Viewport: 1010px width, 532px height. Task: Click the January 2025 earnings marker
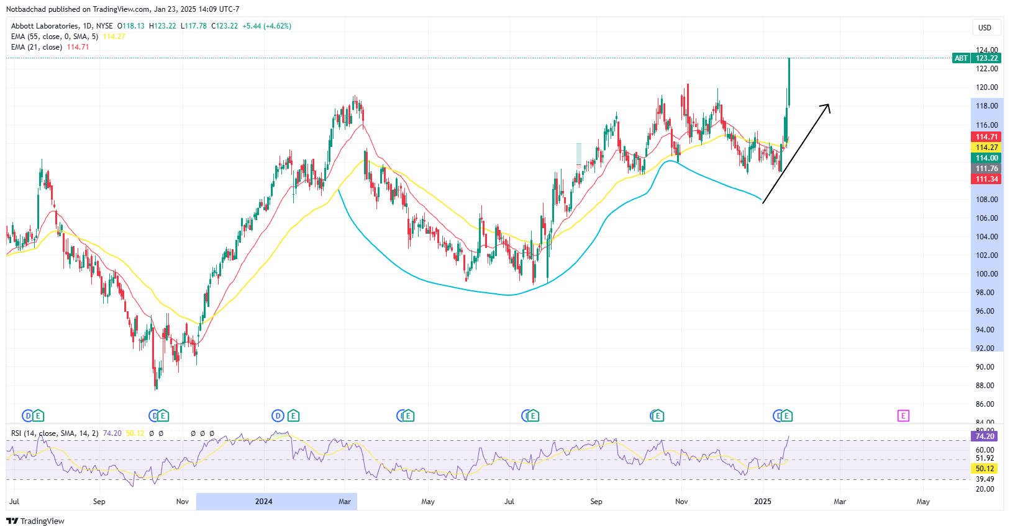(787, 415)
